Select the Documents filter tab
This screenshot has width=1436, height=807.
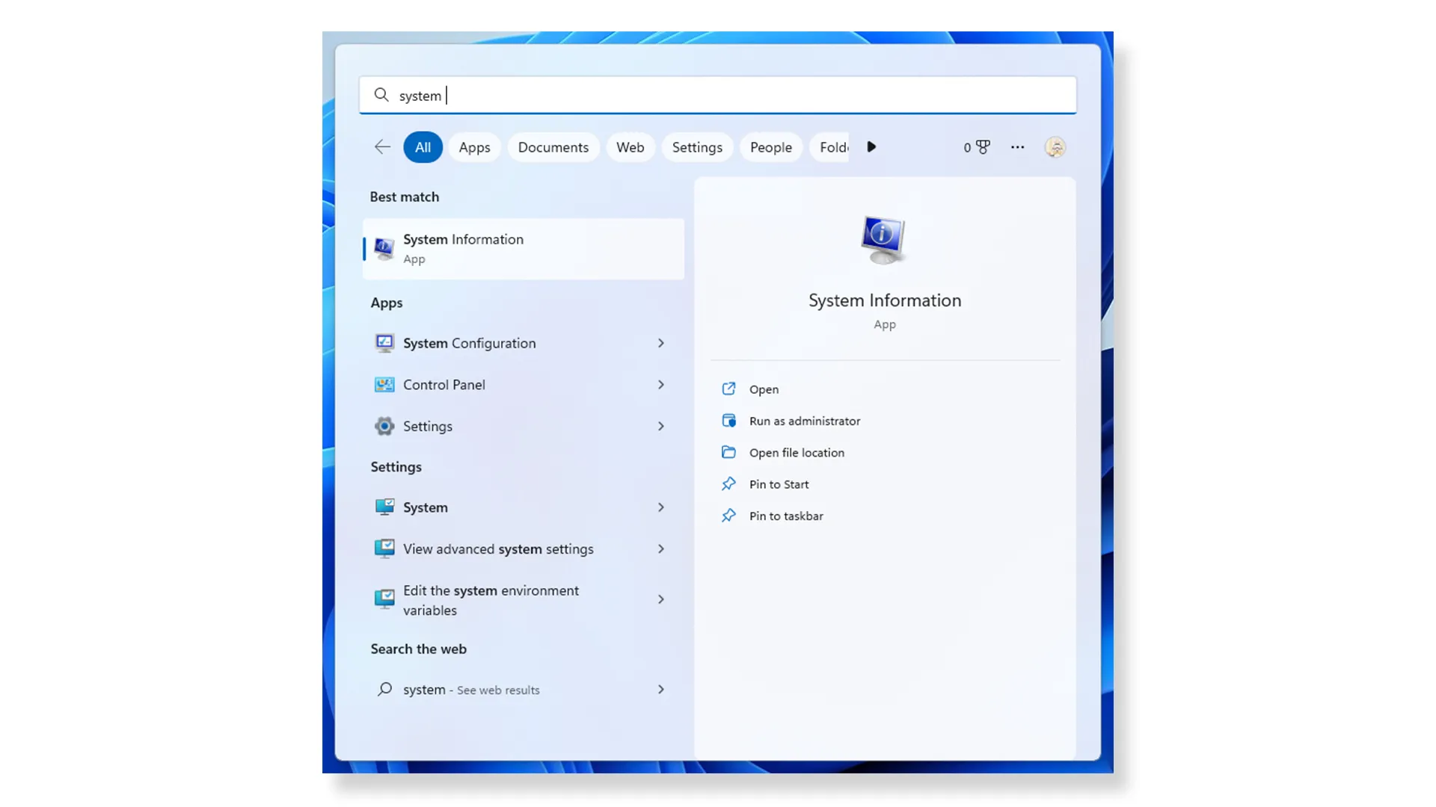[553, 147]
